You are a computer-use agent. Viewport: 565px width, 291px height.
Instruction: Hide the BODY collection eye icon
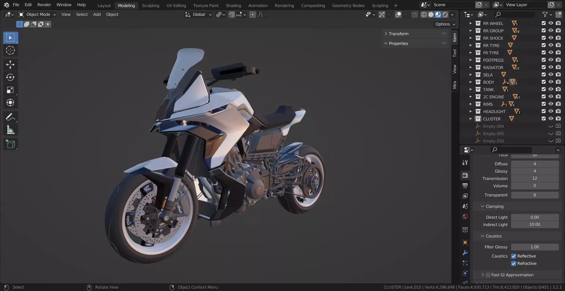[551, 82]
